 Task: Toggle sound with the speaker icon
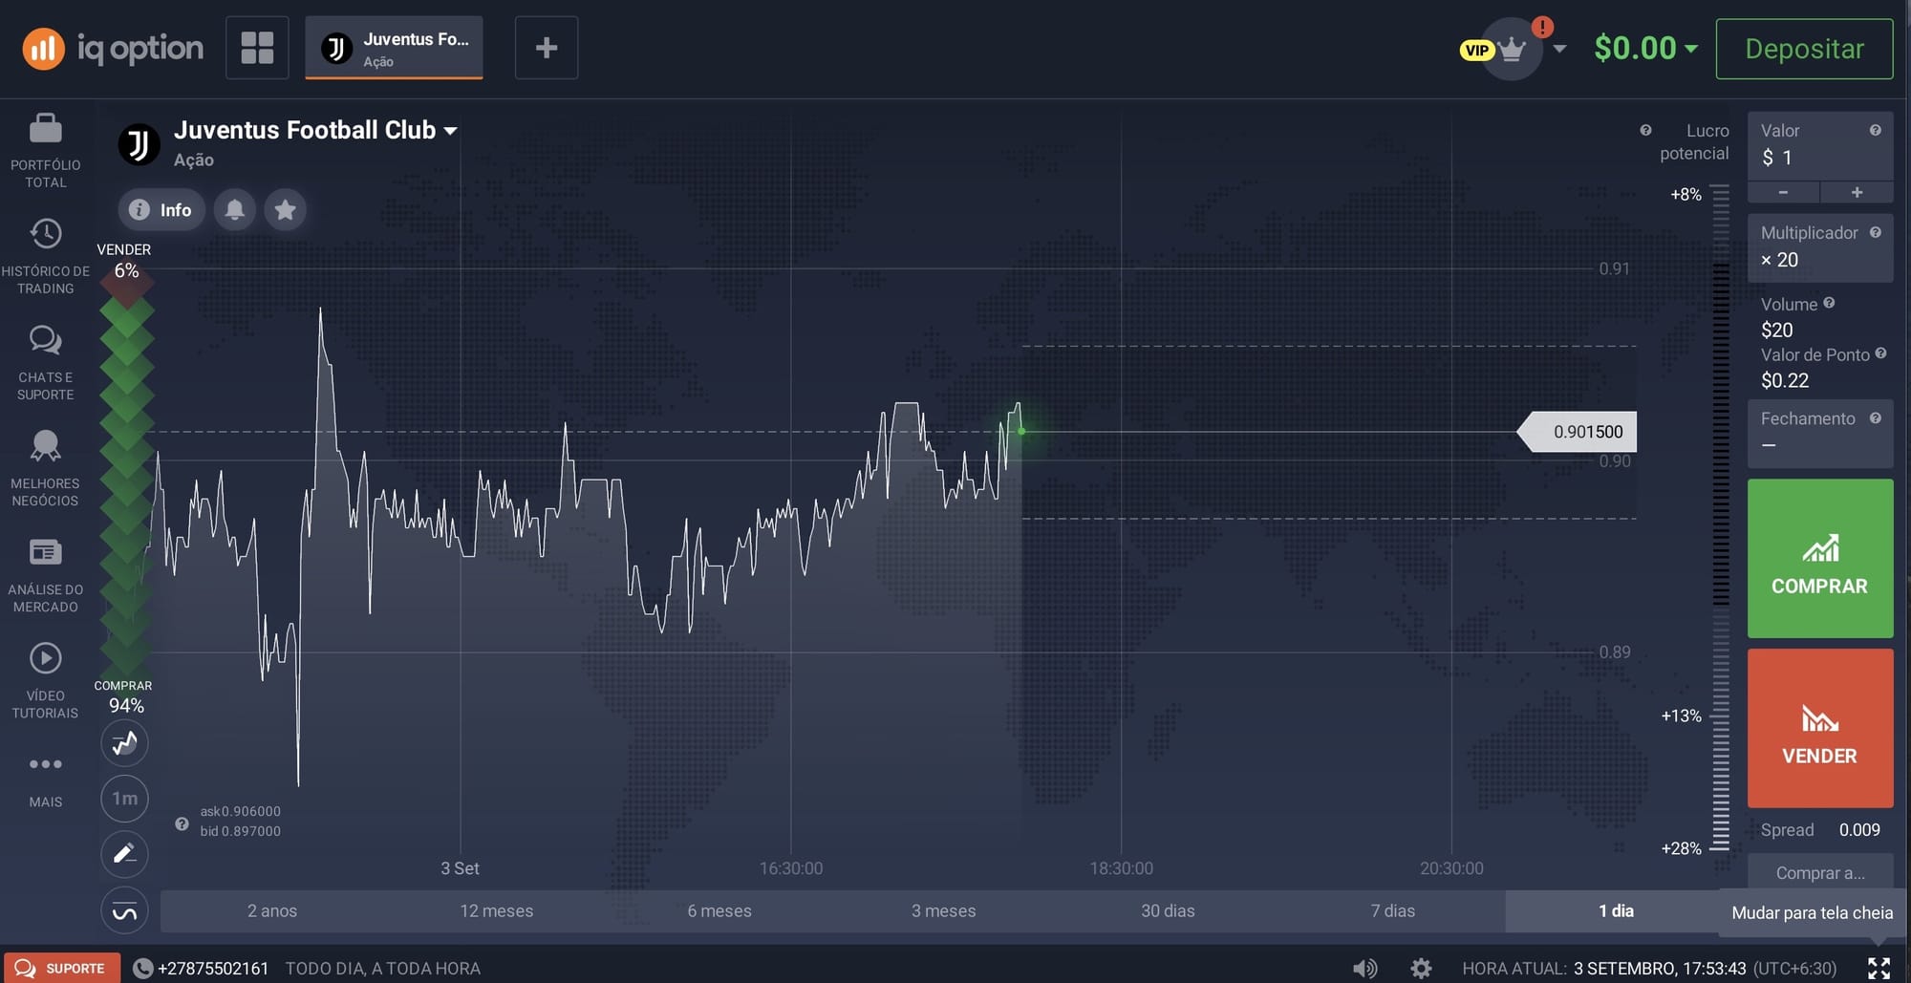click(1365, 968)
